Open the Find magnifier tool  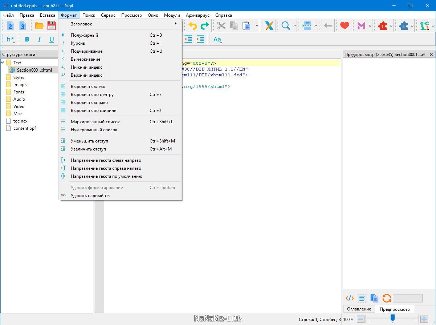click(x=286, y=25)
